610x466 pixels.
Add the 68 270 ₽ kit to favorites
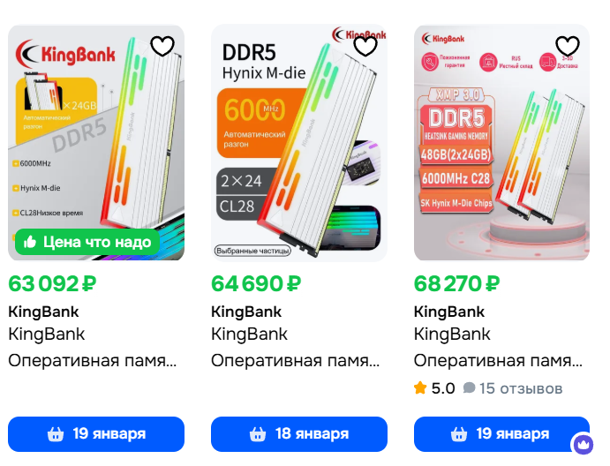point(568,46)
